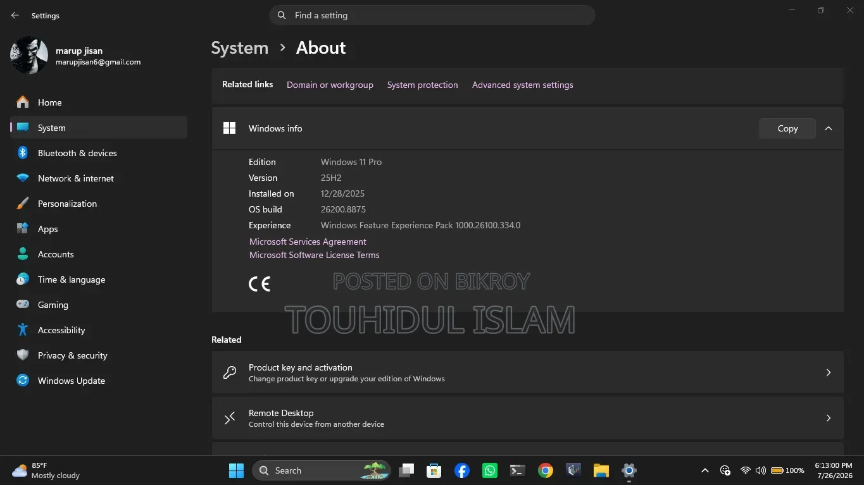Click the Settings gear on the taskbar

629,470
